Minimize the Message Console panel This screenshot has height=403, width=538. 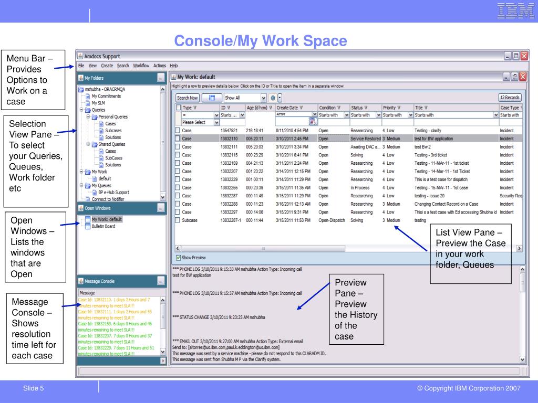(161, 281)
